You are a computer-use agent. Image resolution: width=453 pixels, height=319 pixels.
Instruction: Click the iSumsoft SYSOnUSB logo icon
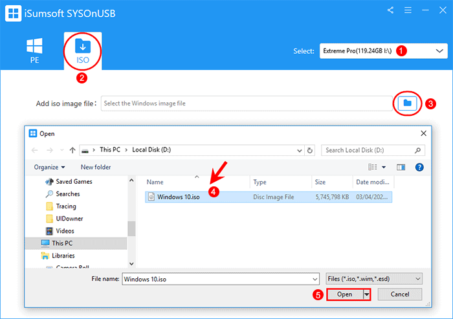pyautogui.click(x=13, y=14)
